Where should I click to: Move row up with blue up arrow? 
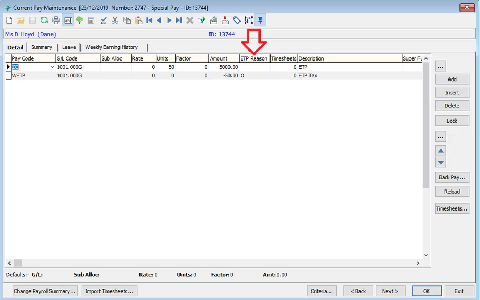[x=441, y=151]
